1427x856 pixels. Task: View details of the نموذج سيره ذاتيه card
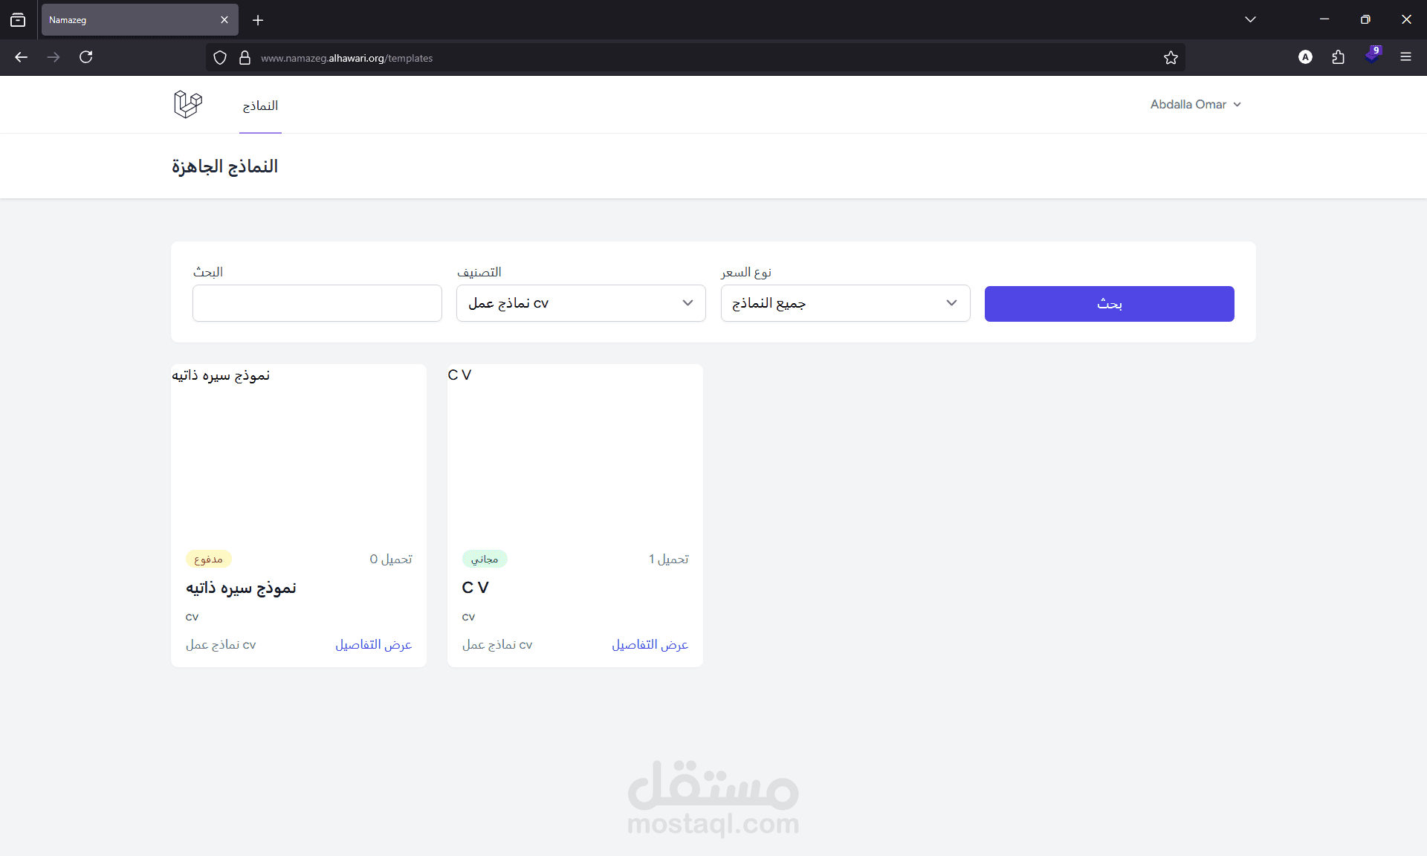(373, 645)
